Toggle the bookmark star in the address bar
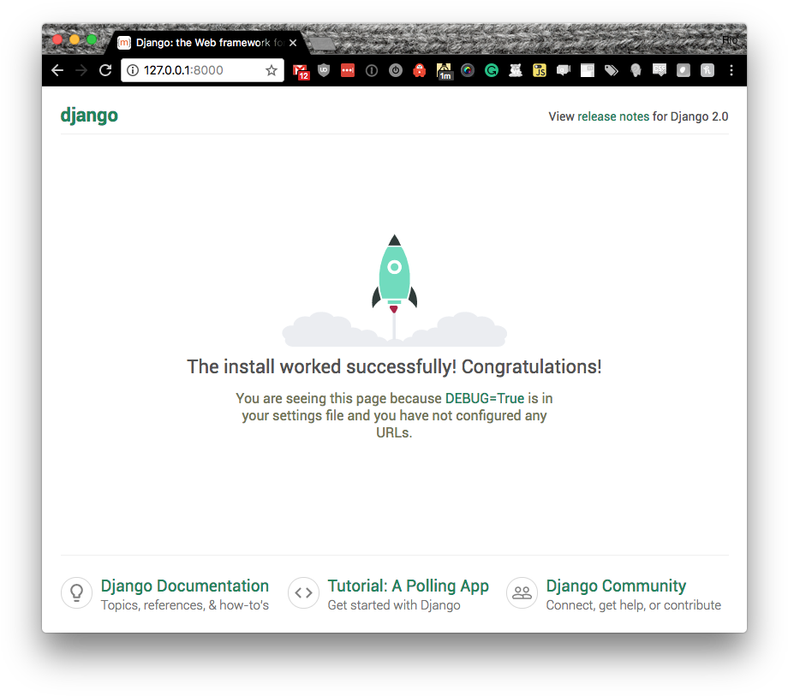This screenshot has height=696, width=788. (x=271, y=70)
